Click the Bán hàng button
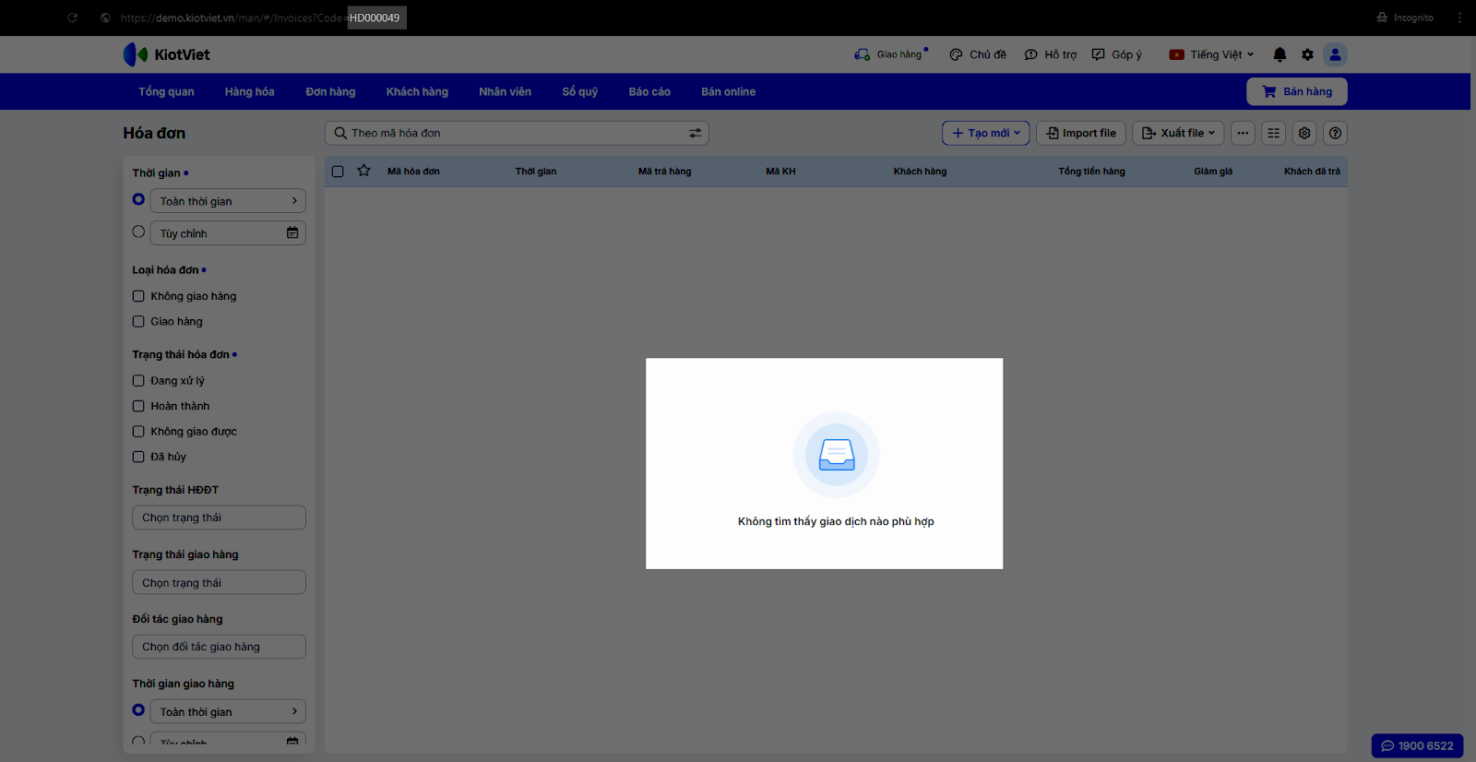 (1296, 91)
